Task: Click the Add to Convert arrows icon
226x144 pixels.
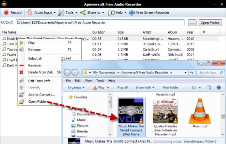Action: (x=21, y=94)
